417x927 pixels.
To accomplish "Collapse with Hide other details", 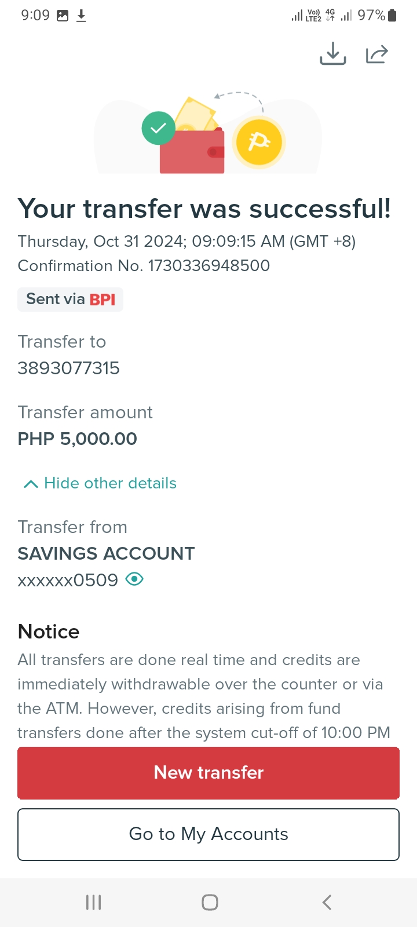I will point(110,483).
